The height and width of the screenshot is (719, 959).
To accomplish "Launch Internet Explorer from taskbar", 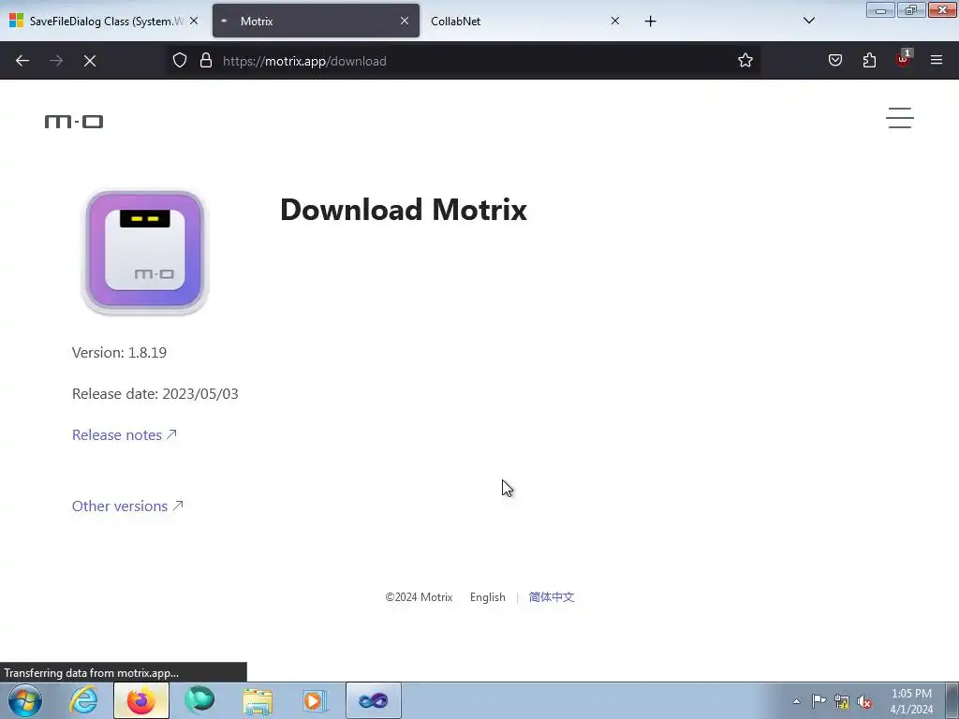I will [x=83, y=700].
